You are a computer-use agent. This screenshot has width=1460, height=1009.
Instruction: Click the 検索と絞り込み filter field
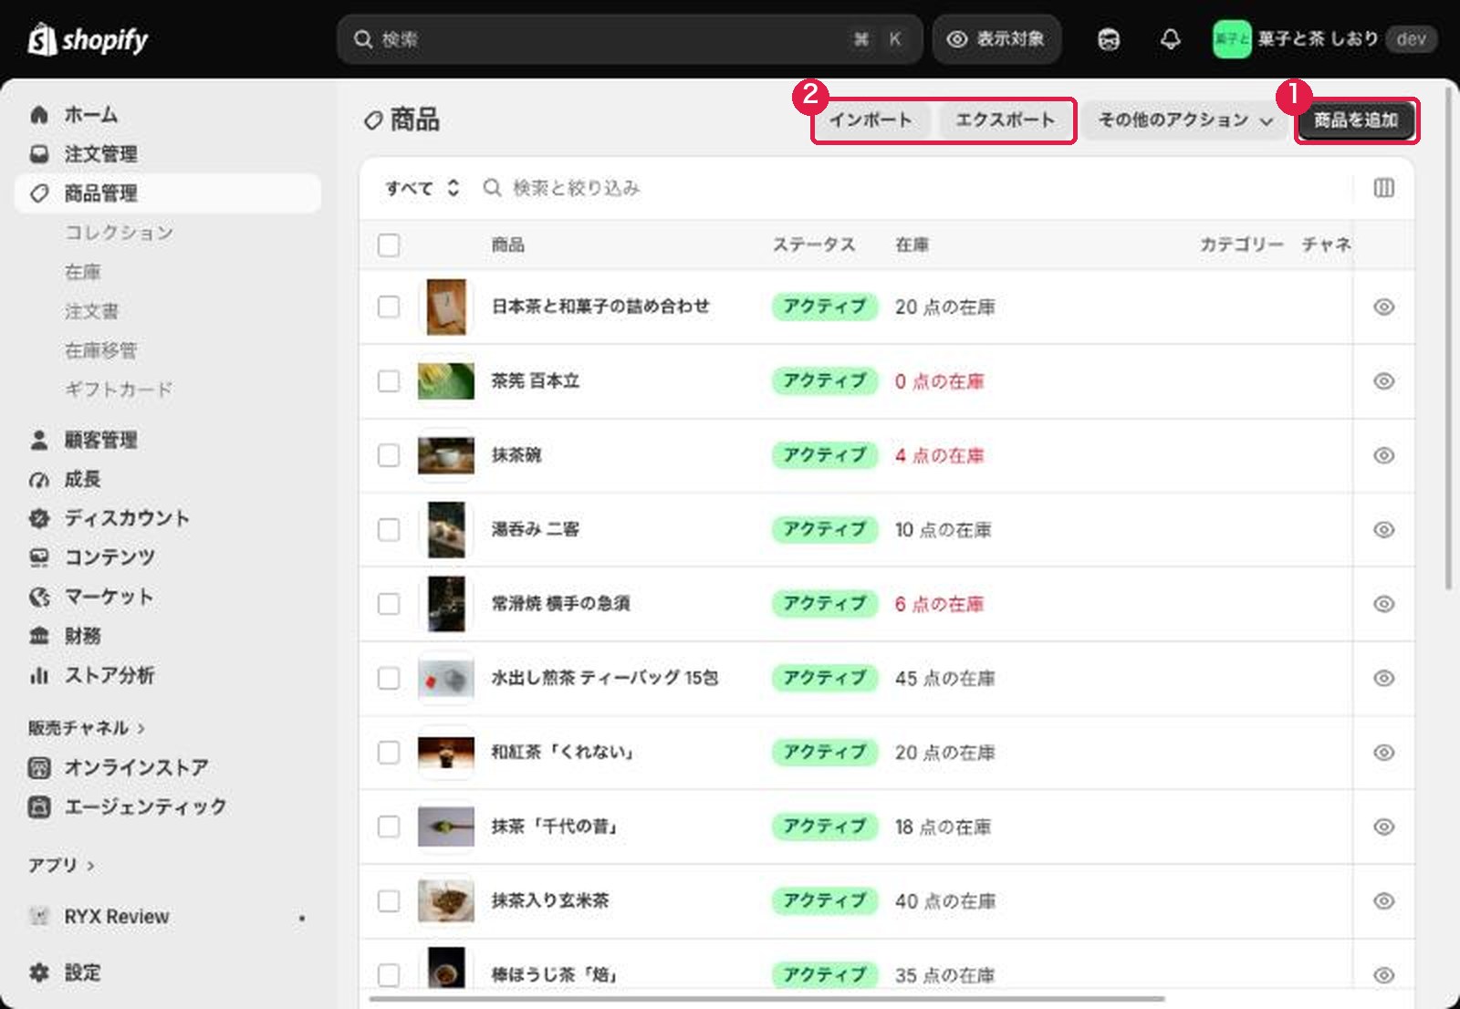(912, 188)
